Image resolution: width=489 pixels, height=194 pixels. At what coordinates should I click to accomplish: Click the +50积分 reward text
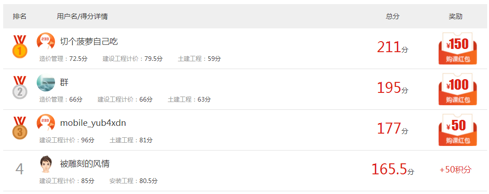[456, 170]
